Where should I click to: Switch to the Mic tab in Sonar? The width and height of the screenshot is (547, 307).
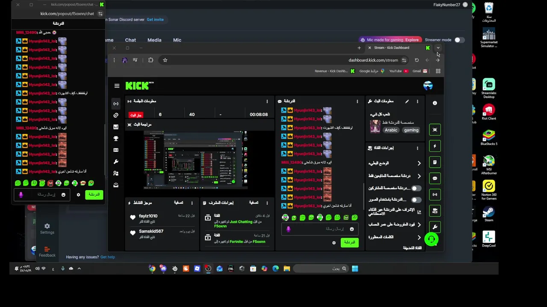click(x=177, y=40)
